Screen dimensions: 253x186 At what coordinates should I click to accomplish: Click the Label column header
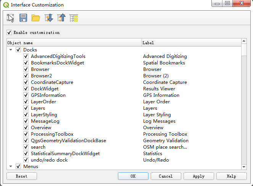(x=191, y=43)
